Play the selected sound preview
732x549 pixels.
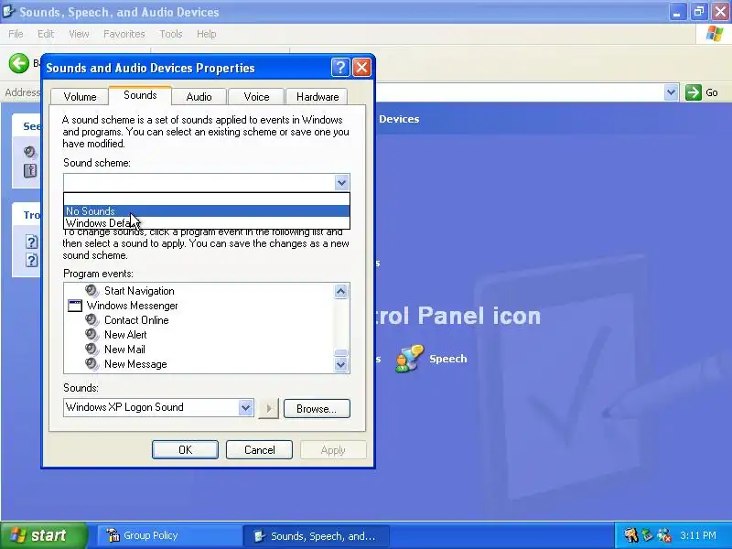click(x=268, y=408)
